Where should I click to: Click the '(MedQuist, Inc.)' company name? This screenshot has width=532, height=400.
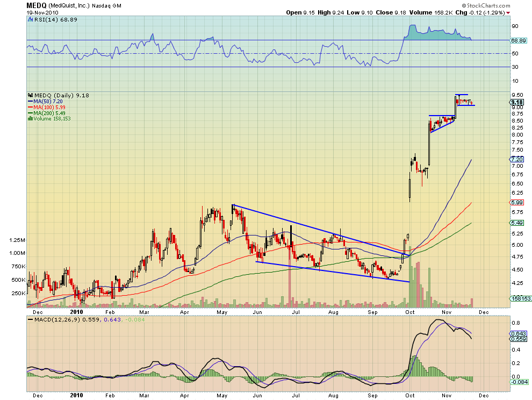coord(69,6)
